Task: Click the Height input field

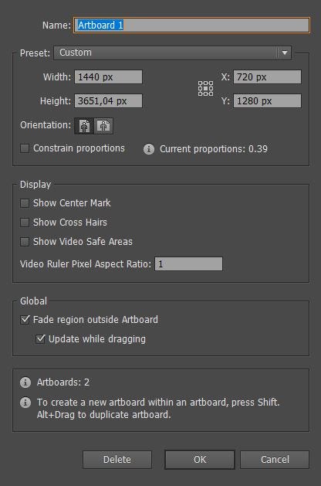Action: 108,101
